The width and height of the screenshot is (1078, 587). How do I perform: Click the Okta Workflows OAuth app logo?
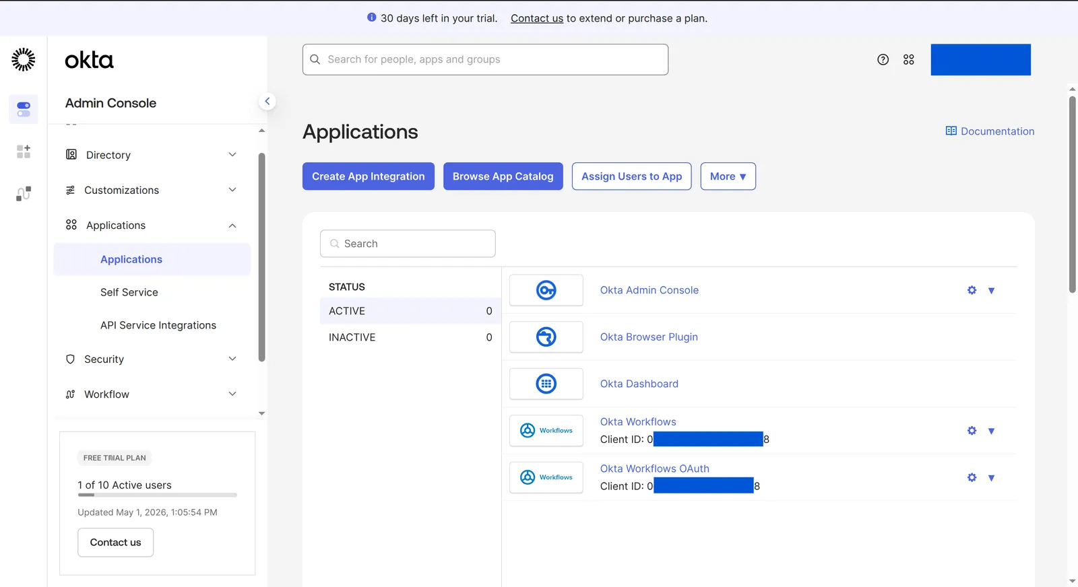click(x=546, y=477)
